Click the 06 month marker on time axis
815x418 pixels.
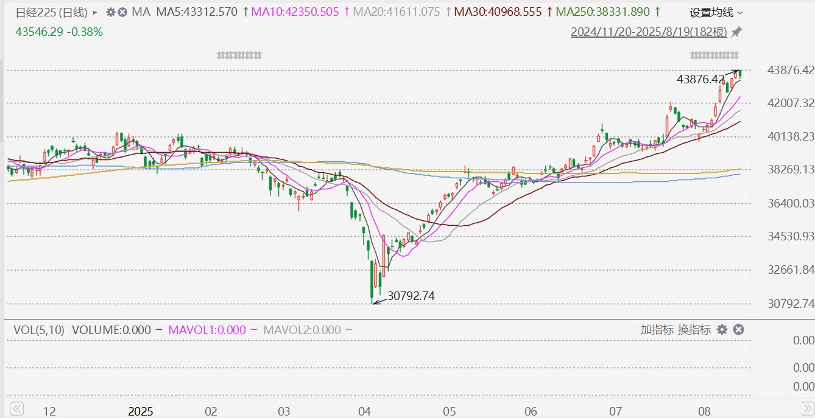click(x=531, y=411)
